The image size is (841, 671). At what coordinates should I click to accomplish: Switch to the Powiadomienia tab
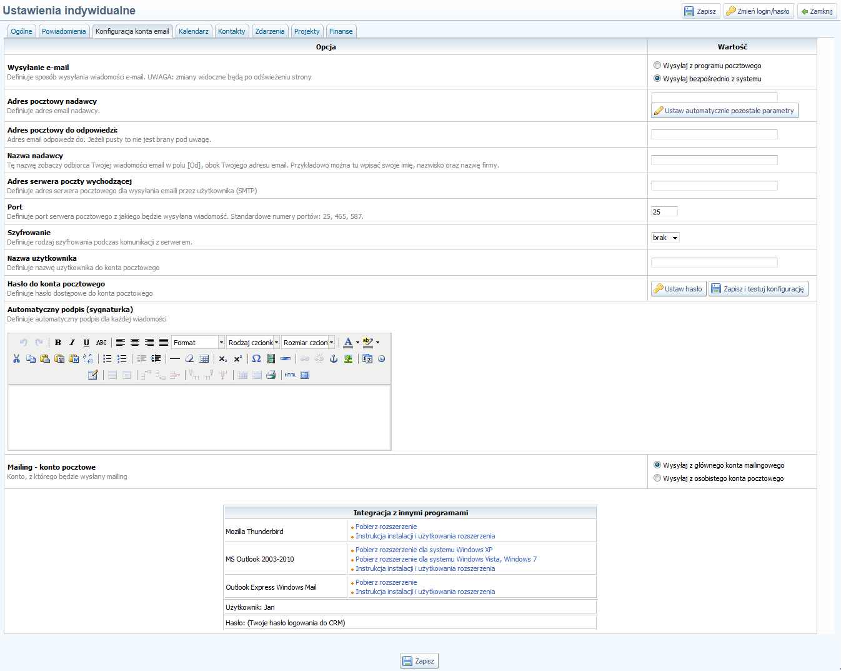click(64, 31)
